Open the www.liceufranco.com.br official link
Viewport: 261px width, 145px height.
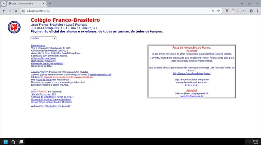[192, 96]
